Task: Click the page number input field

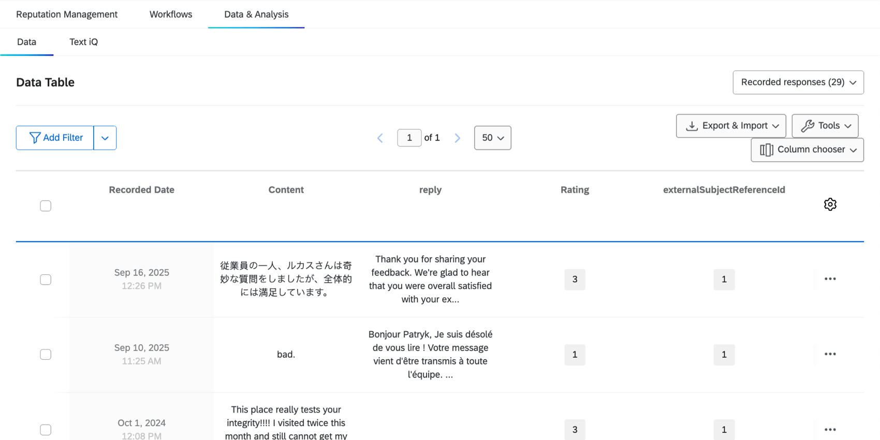Action: pyautogui.click(x=409, y=138)
